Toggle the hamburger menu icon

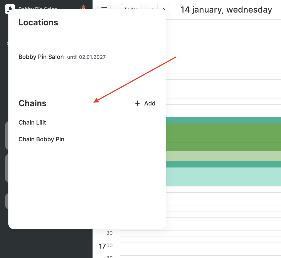(104, 8)
